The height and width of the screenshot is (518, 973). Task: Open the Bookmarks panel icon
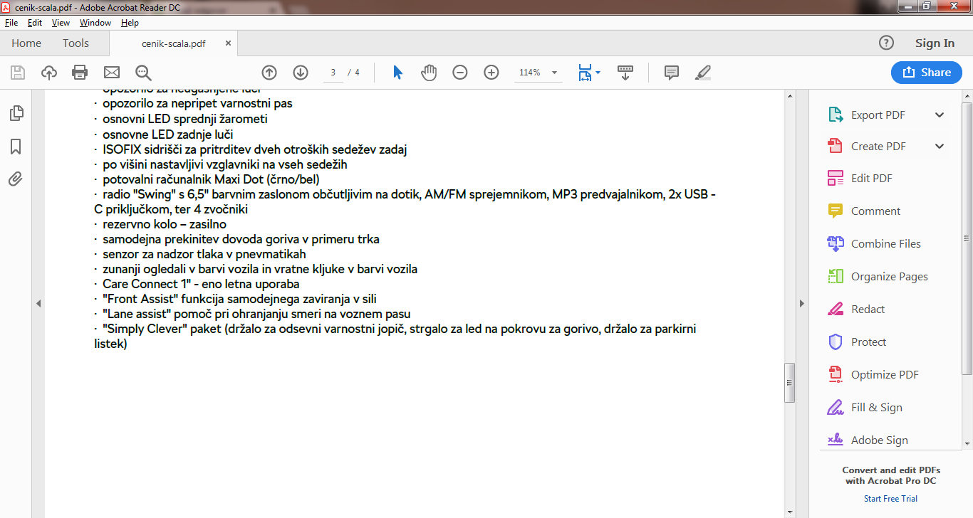click(x=16, y=147)
